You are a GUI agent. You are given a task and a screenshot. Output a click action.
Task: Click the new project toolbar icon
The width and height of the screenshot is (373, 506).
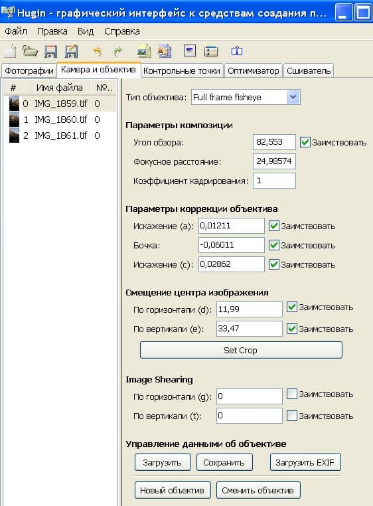pos(11,51)
